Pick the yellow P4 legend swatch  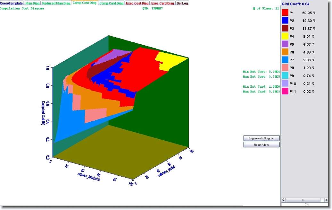pos(285,36)
